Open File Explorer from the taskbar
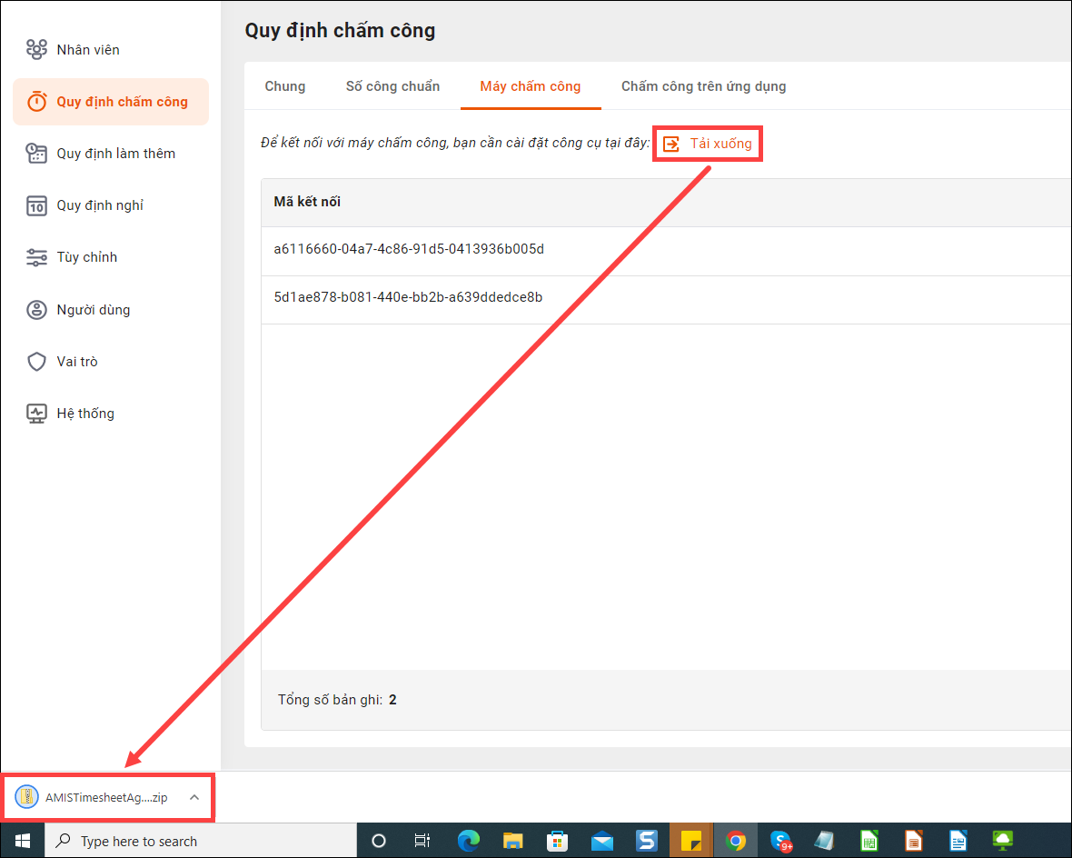 512,841
